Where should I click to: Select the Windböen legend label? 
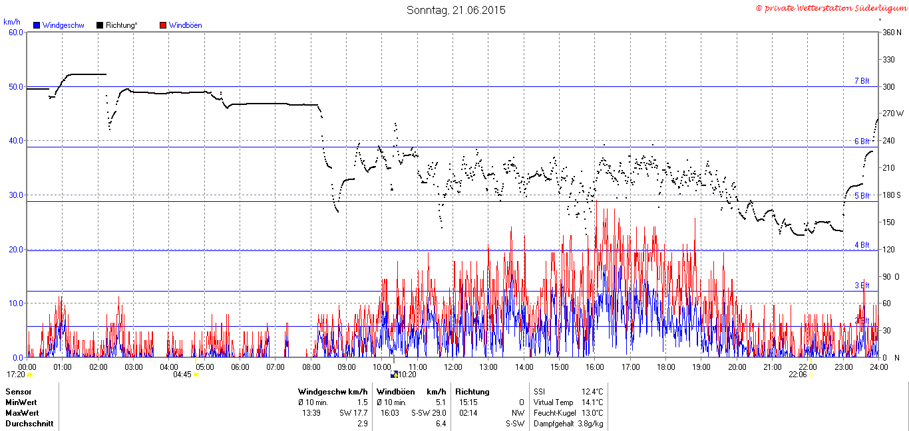pos(186,25)
